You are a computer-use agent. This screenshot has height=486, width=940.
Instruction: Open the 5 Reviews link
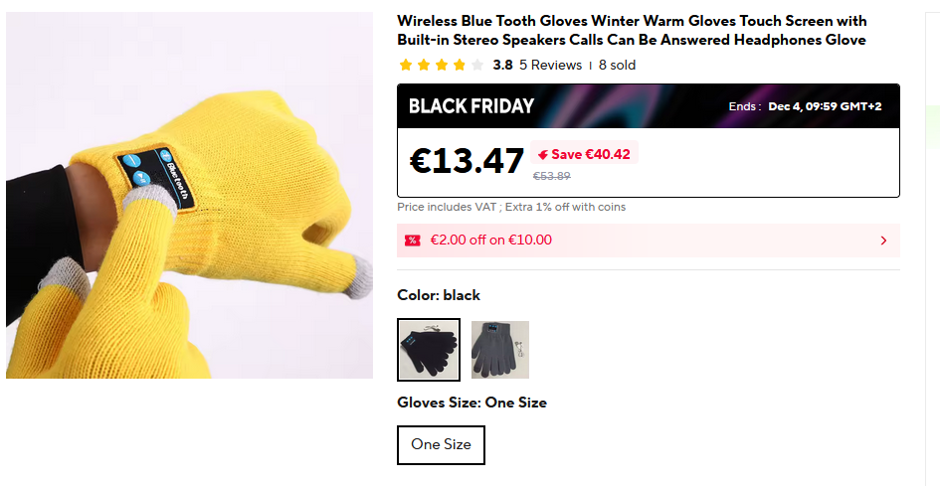click(550, 66)
